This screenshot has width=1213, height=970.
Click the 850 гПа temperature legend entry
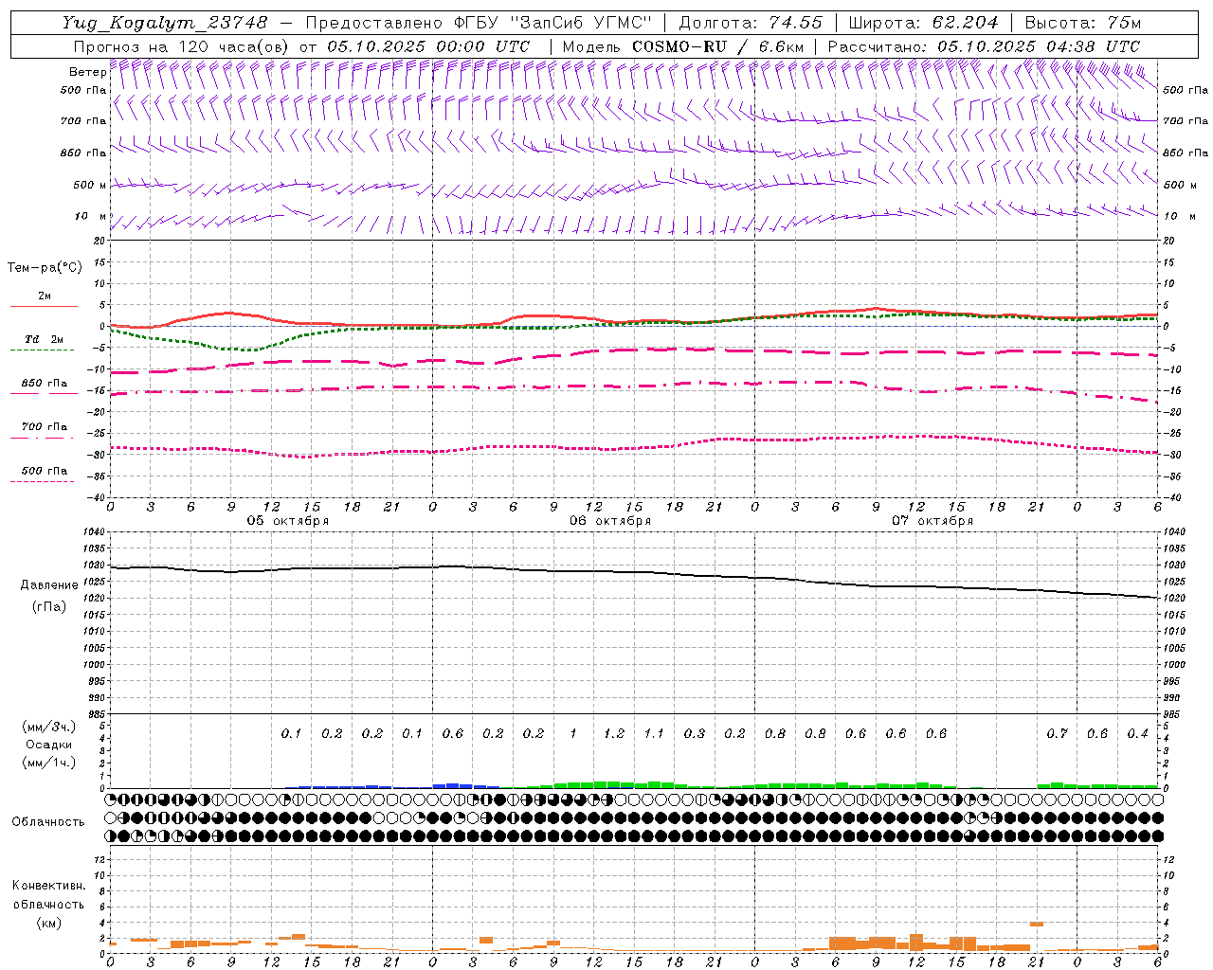(x=44, y=384)
